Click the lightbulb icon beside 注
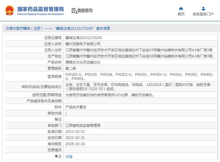 click(x=56, y=156)
